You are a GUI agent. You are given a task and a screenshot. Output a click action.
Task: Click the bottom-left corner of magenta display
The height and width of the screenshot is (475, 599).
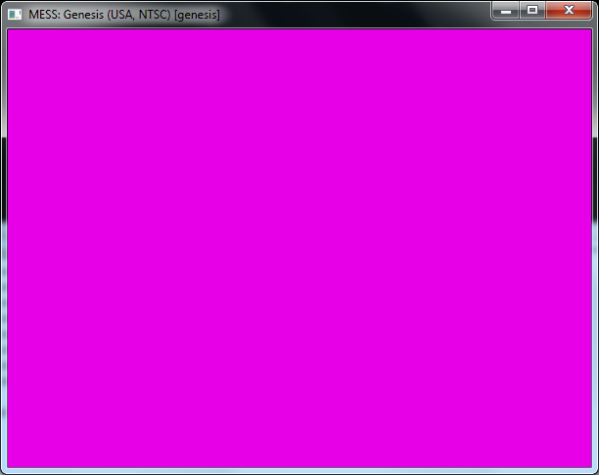[x=11, y=465]
